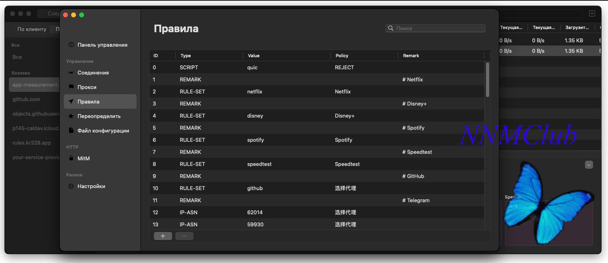Open Панель управления in sidebar

coord(100,45)
